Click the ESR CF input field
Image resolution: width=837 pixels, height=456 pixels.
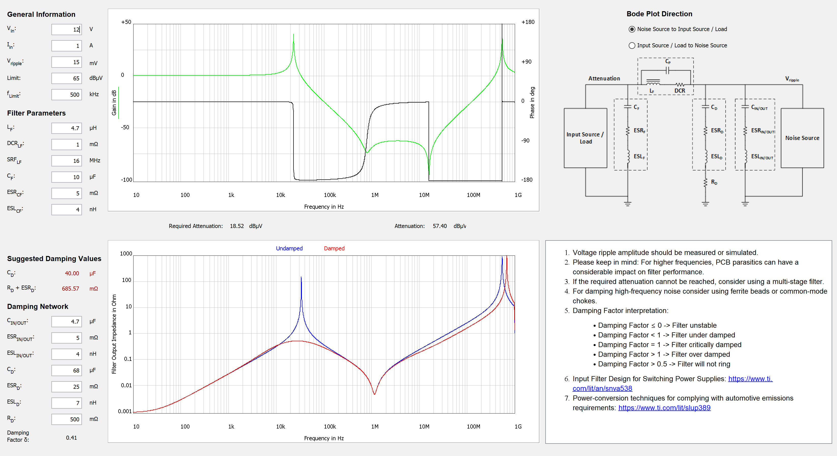click(x=67, y=193)
